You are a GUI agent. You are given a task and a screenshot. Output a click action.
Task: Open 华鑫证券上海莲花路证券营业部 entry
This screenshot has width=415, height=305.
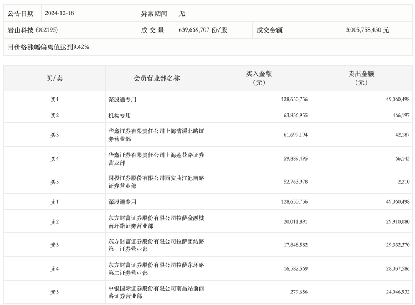(x=156, y=158)
